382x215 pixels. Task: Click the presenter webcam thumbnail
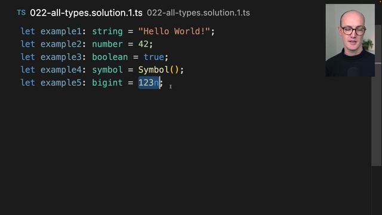click(x=350, y=40)
